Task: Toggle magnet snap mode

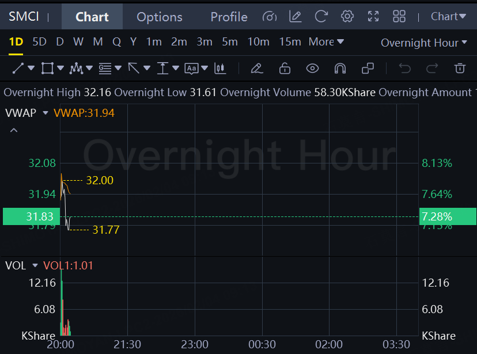Action: pyautogui.click(x=340, y=68)
